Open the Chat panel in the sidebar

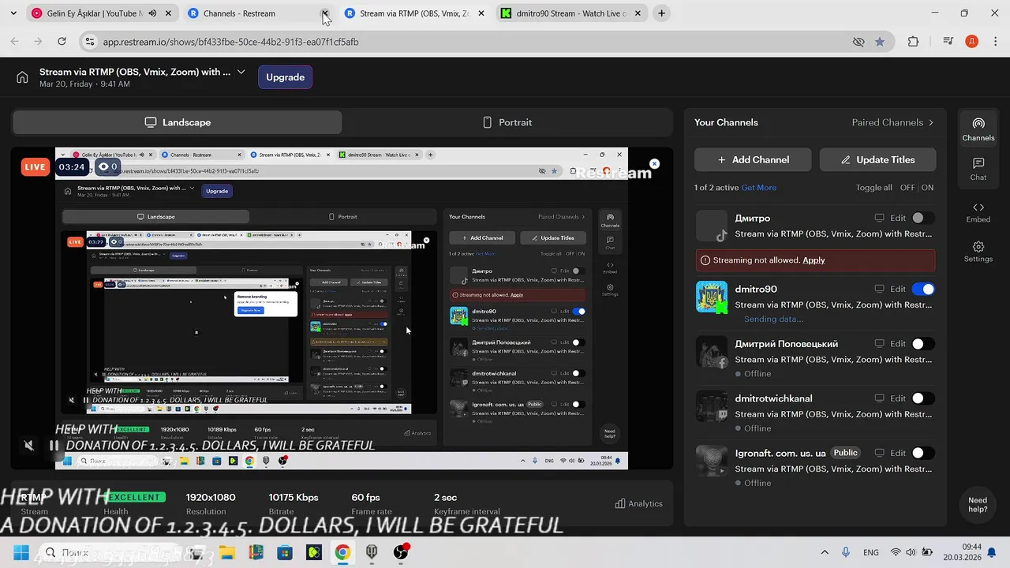pyautogui.click(x=978, y=169)
